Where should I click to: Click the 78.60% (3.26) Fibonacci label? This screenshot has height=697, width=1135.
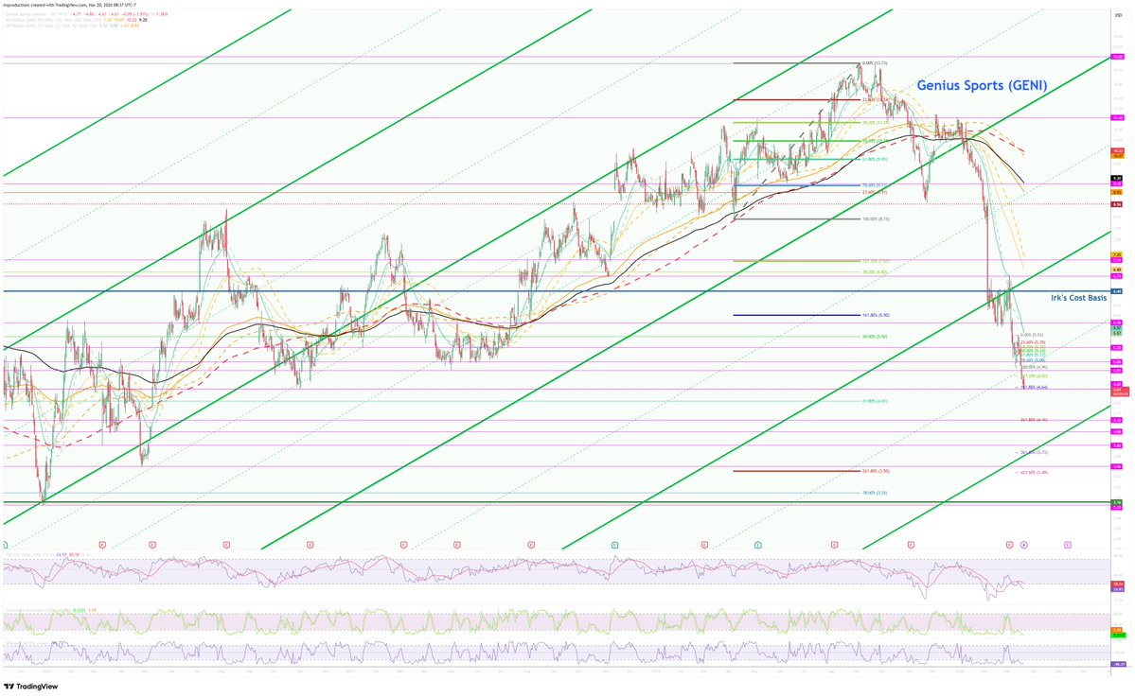point(875,493)
